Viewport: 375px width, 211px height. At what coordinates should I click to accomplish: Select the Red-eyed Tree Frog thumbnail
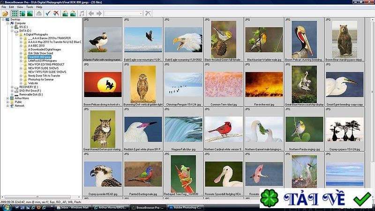pos(183,174)
